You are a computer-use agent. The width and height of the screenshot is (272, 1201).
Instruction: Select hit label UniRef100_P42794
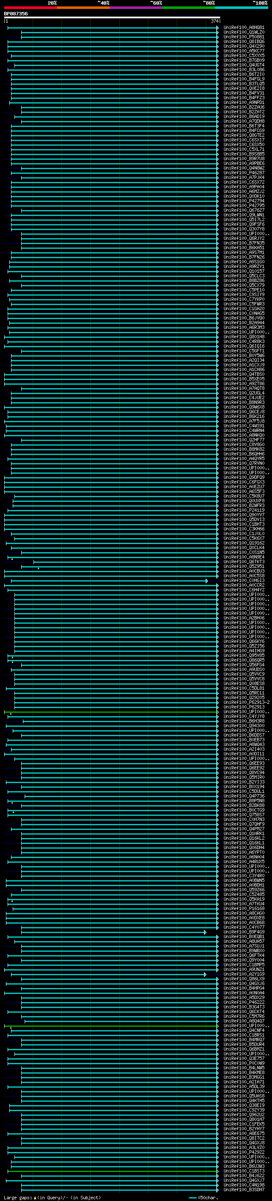[x=244, y=201]
